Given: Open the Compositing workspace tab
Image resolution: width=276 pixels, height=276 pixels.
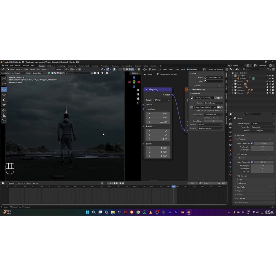Looking at the screenshot, I should pyautogui.click(x=127, y=66).
